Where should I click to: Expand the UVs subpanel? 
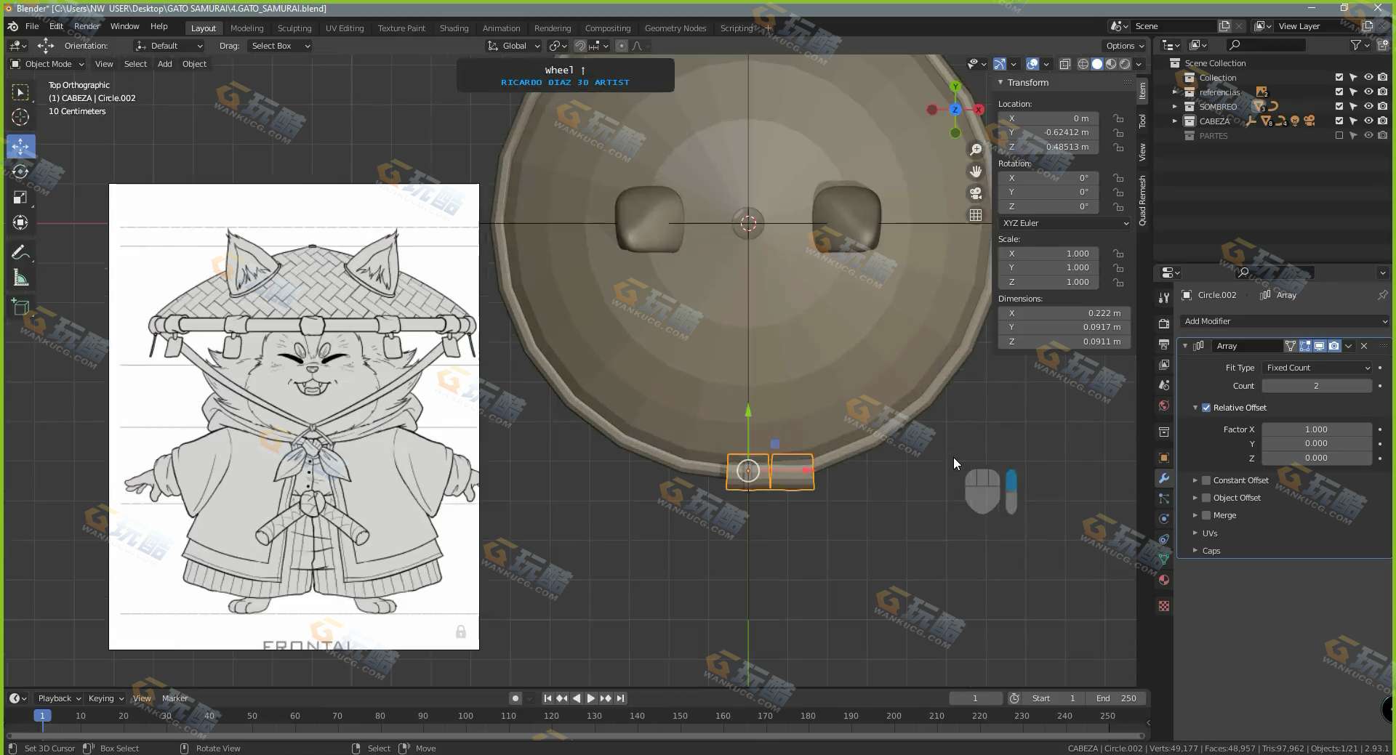click(x=1209, y=533)
